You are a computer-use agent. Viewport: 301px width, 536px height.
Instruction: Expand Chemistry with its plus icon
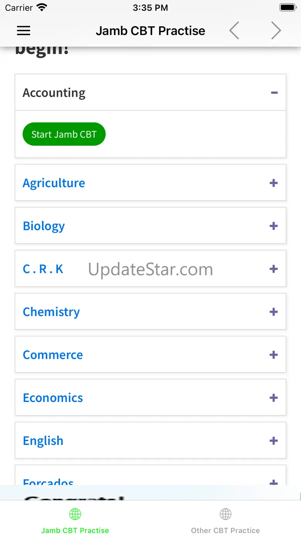coord(274,311)
